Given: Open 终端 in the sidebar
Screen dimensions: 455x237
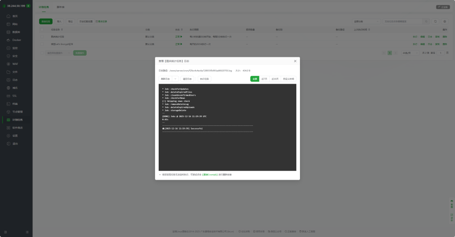Looking at the screenshot, I should (x=15, y=104).
